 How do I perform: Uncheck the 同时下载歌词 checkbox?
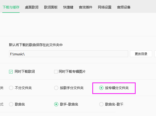pyautogui.click(x=11, y=72)
